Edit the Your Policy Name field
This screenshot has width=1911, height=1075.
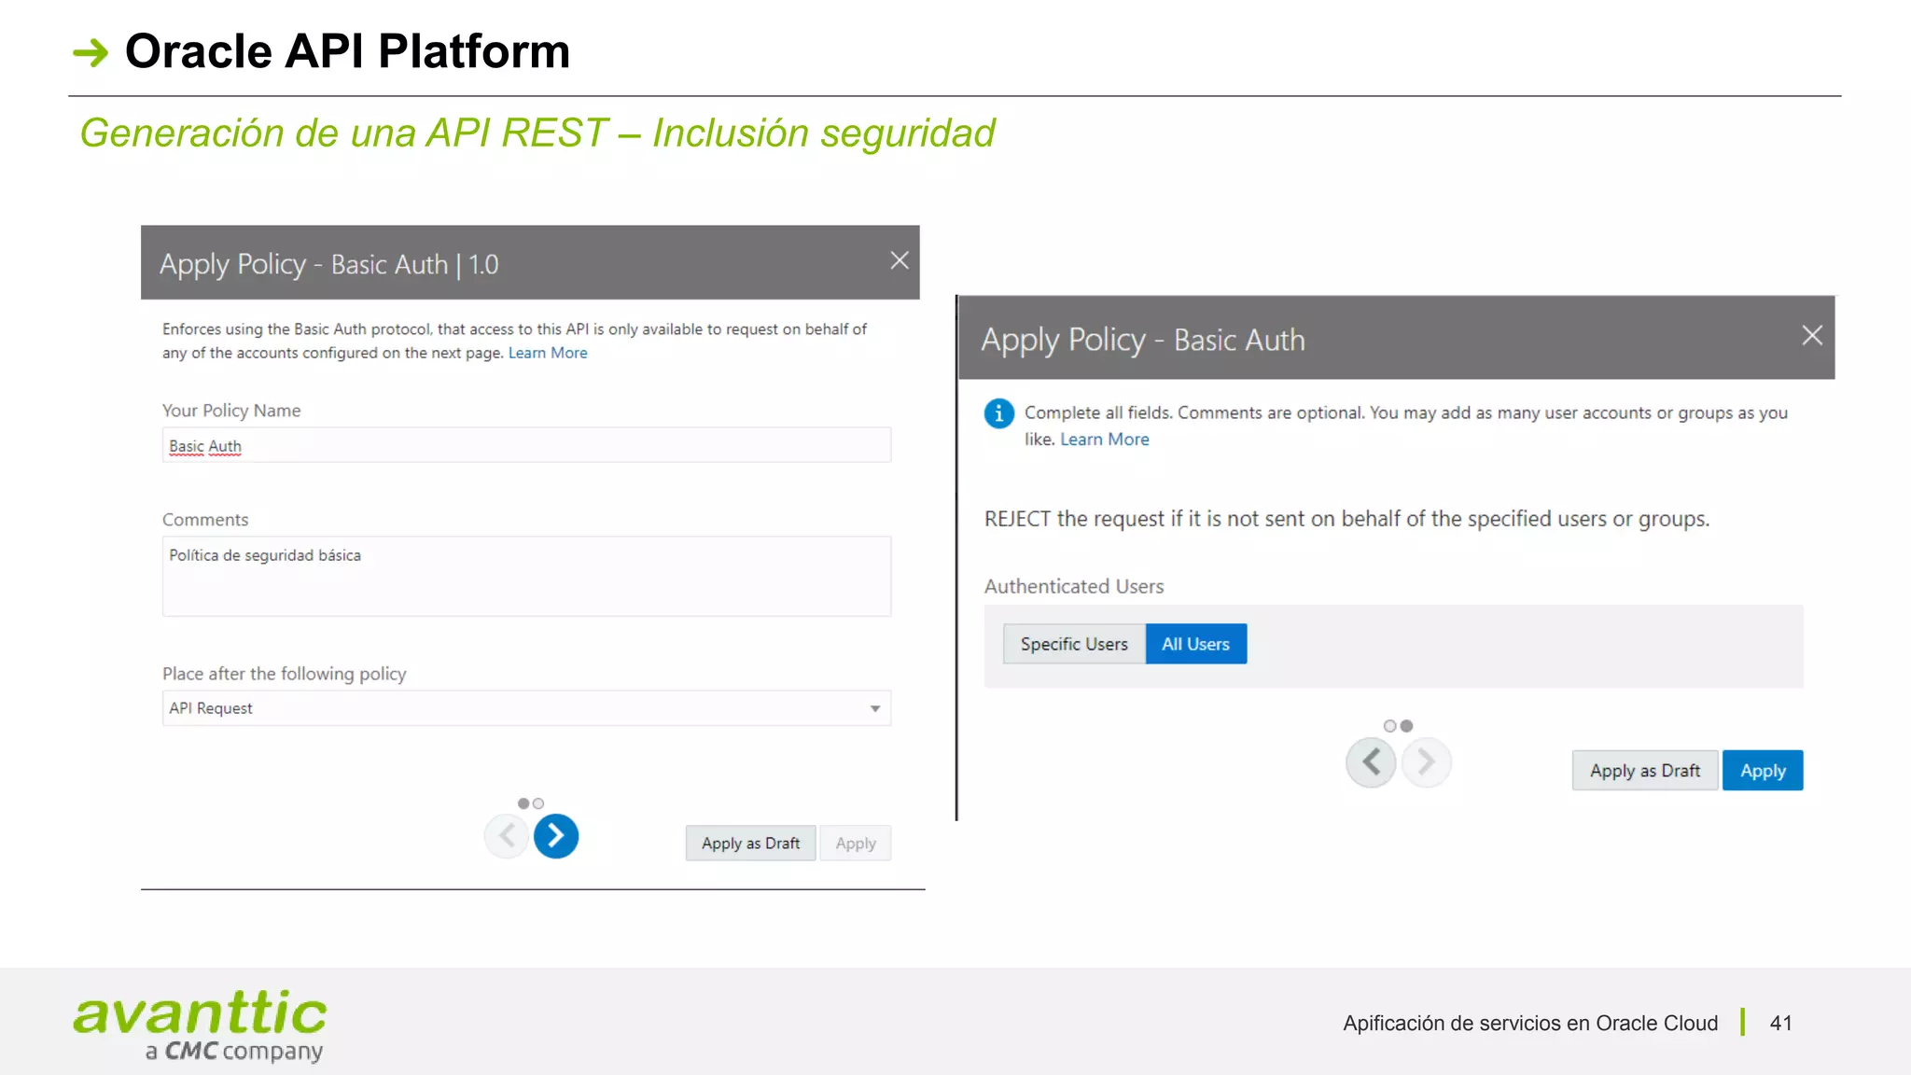tap(526, 445)
